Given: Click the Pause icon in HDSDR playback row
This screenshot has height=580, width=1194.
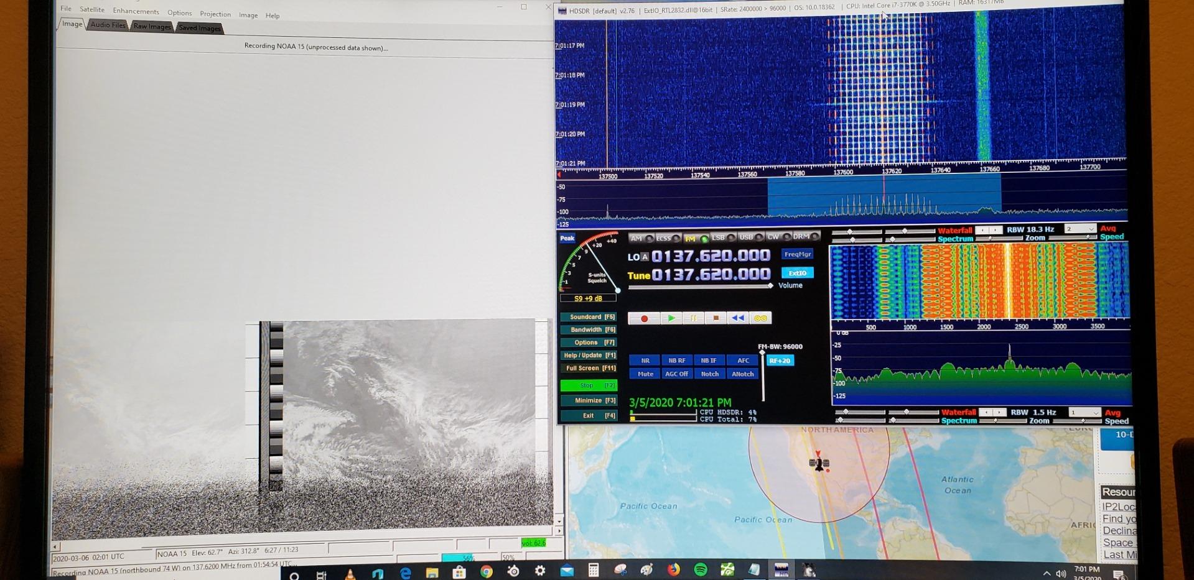Looking at the screenshot, I should [693, 318].
